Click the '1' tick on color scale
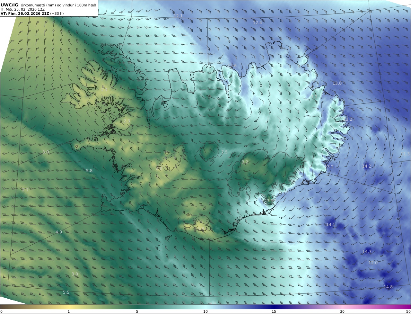Viewport: 411px width, 314px height. pyautogui.click(x=69, y=311)
